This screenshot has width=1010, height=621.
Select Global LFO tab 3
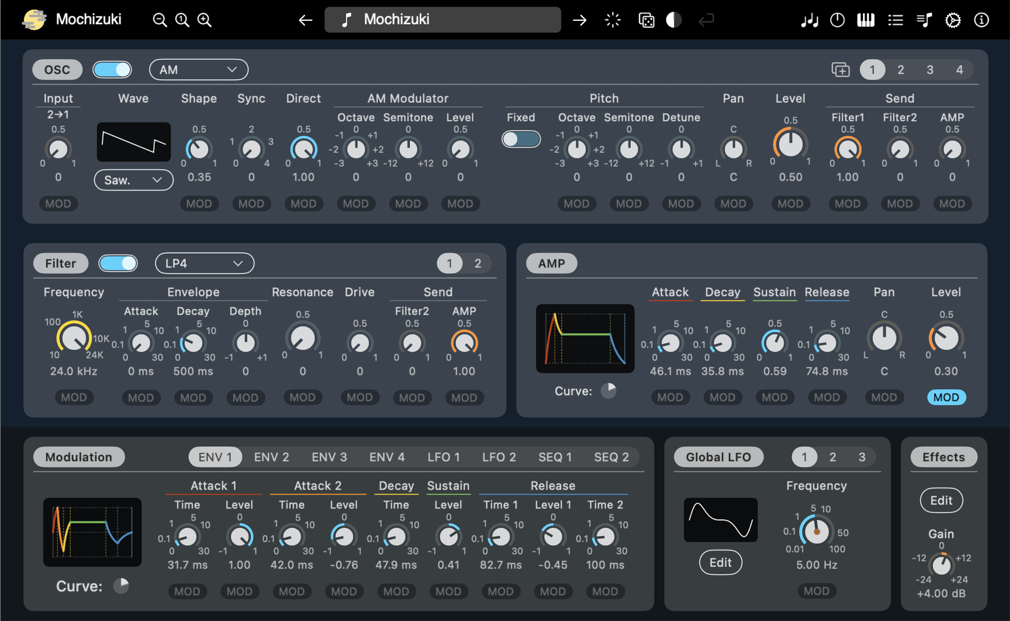862,457
